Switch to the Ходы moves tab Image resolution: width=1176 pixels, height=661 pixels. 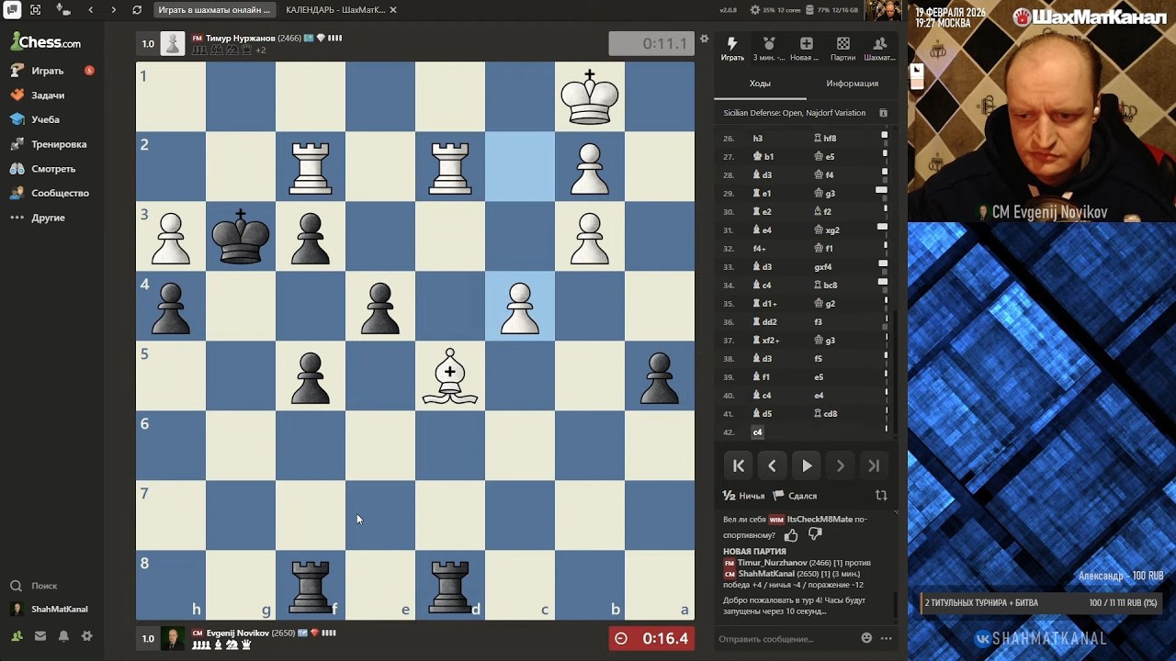click(x=760, y=84)
